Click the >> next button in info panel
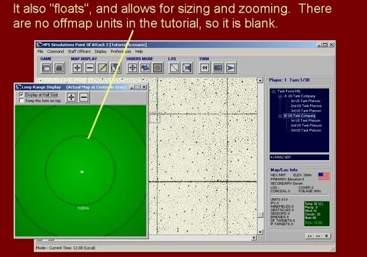The height and width of the screenshot is (257, 367). (318, 236)
